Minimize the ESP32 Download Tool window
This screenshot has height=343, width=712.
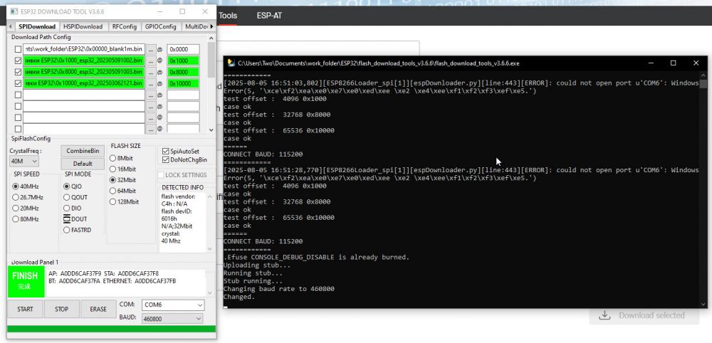tap(160, 11)
